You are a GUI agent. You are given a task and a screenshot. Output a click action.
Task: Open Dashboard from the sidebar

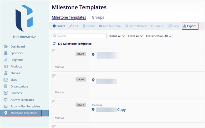[18, 47]
